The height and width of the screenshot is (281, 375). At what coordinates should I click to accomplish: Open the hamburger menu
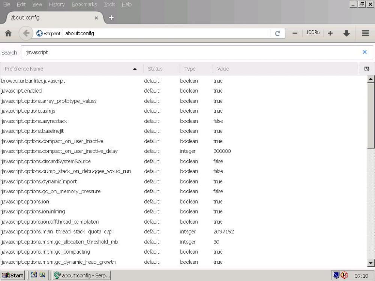click(365, 33)
